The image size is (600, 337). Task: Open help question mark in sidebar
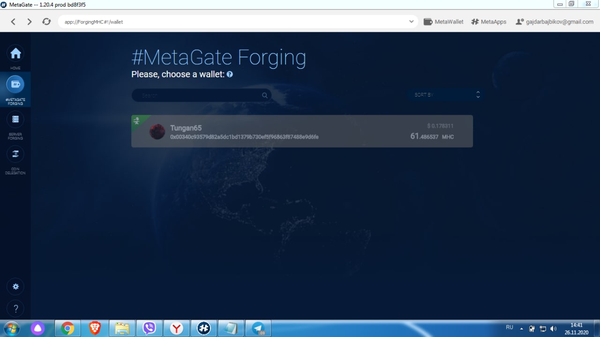coord(15,308)
